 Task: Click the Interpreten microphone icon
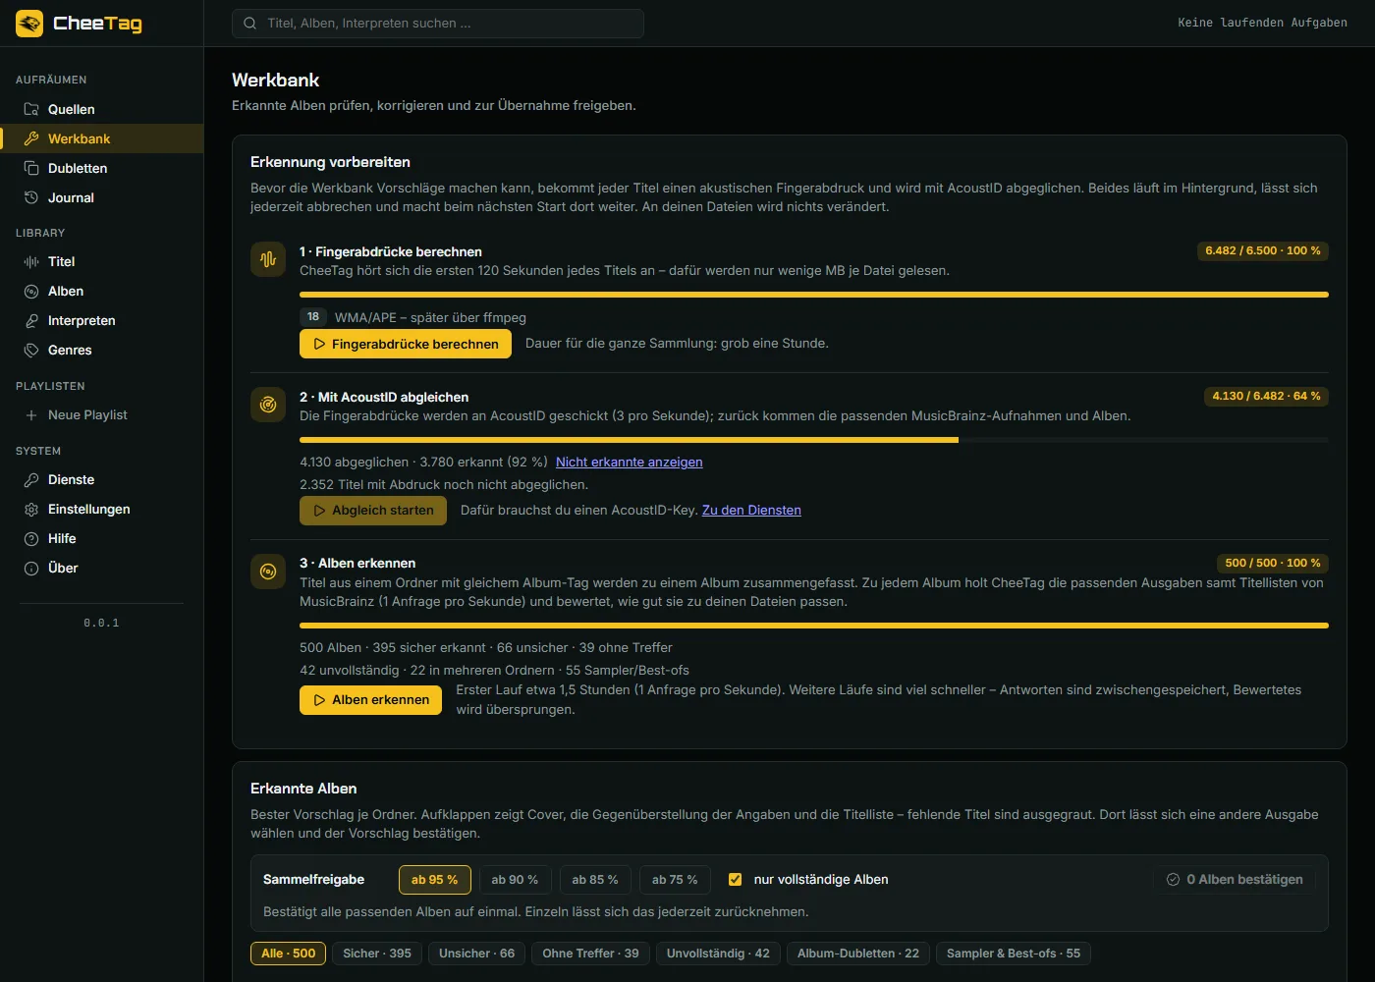pos(31,320)
